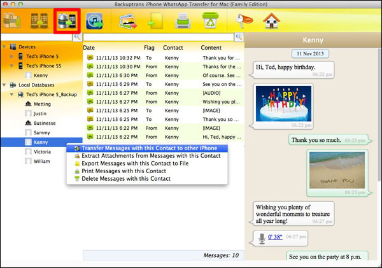Image resolution: width=382 pixels, height=268 pixels.
Task: Select the 'Hi, Ted, happy ...' message row
Action: pos(164,137)
